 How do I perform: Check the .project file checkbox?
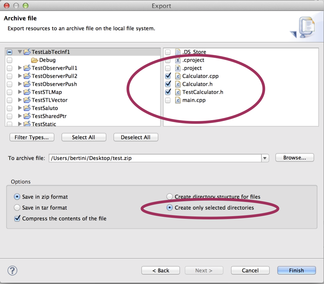pyautogui.click(x=168, y=68)
